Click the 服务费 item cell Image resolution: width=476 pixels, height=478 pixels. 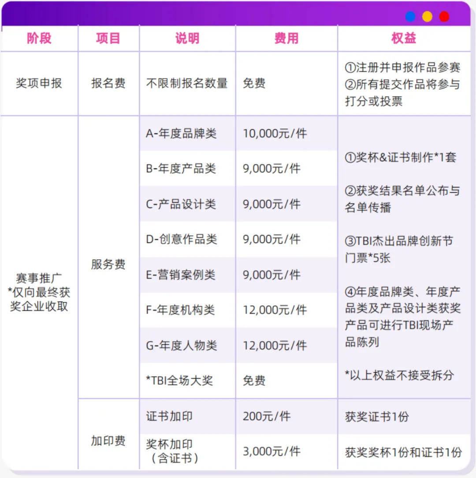(x=108, y=264)
